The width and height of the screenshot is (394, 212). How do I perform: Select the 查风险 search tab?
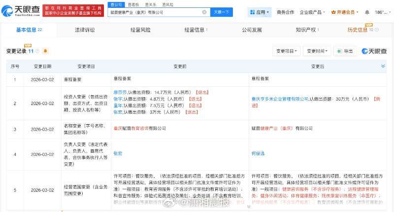tap(167, 4)
